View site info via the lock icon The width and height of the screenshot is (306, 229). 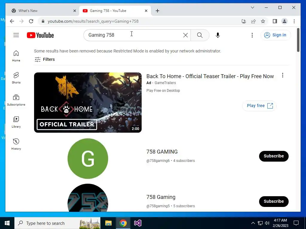pos(43,21)
